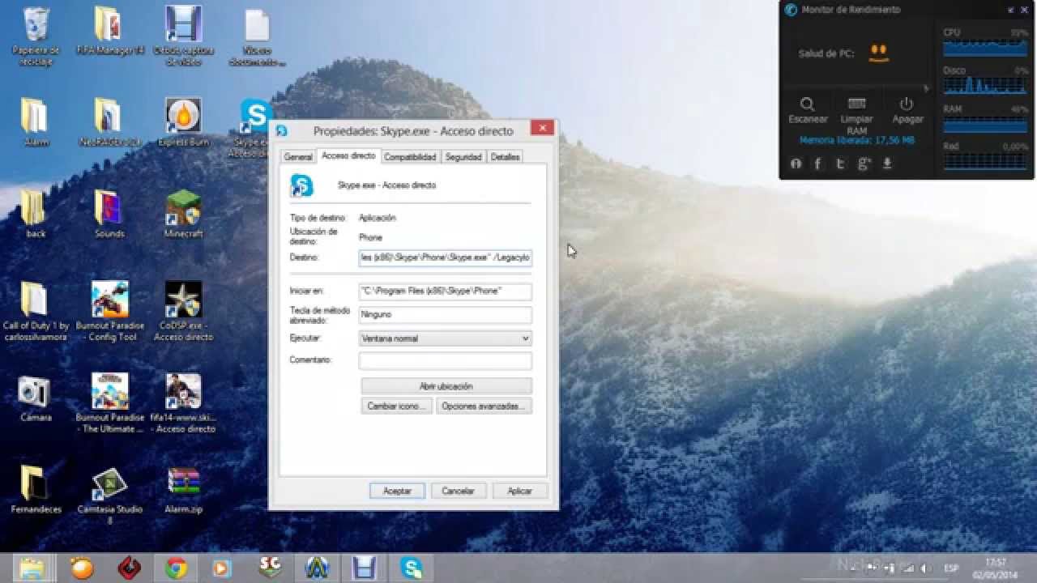Click the Aplicar button
This screenshot has height=583, width=1037.
pos(519,491)
